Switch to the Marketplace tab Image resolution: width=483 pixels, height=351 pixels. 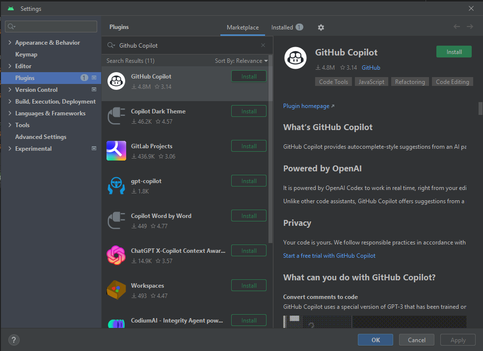pos(243,27)
